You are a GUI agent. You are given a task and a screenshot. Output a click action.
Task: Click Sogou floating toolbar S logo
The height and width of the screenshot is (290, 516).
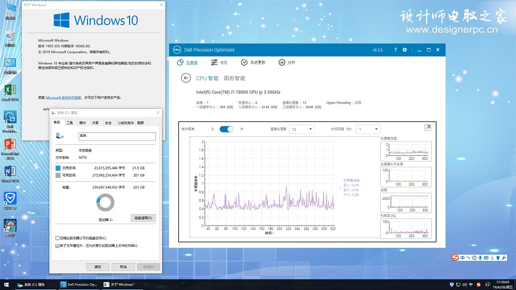455,257
